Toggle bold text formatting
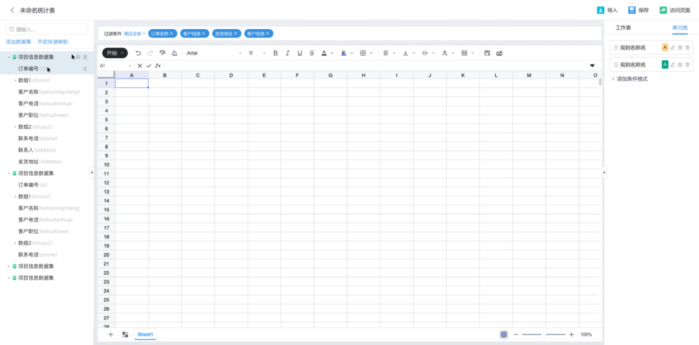Screen dimensions: 699x345 (x=275, y=53)
